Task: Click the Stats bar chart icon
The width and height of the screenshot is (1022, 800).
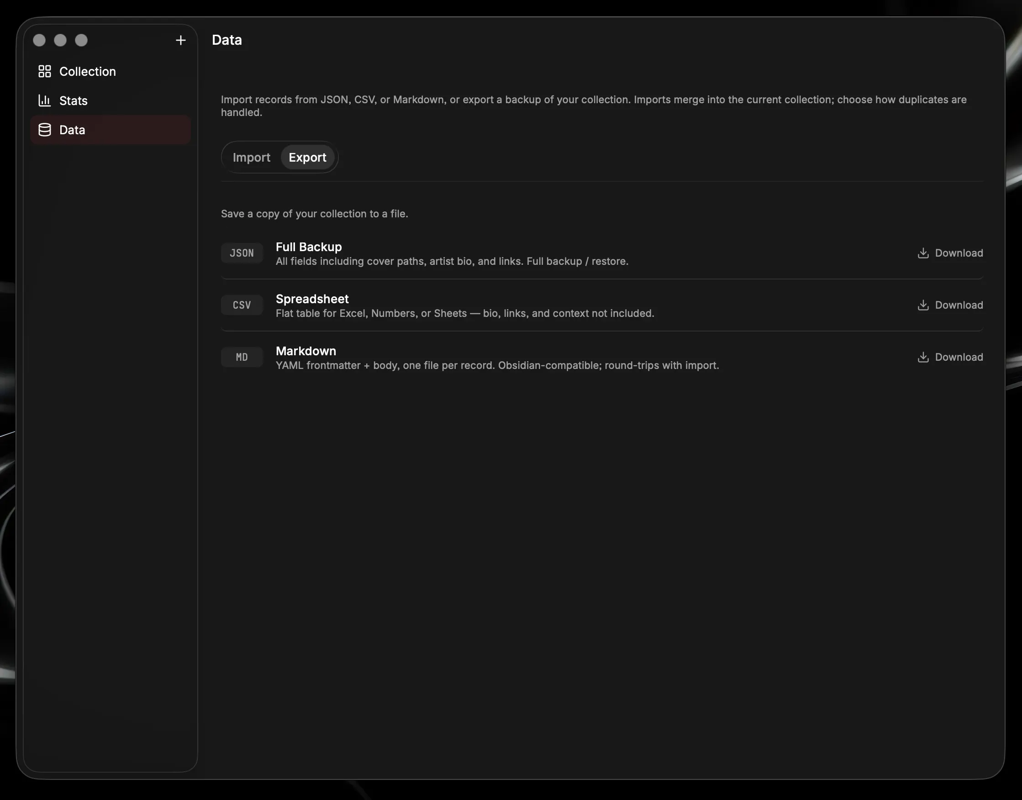Action: tap(44, 100)
